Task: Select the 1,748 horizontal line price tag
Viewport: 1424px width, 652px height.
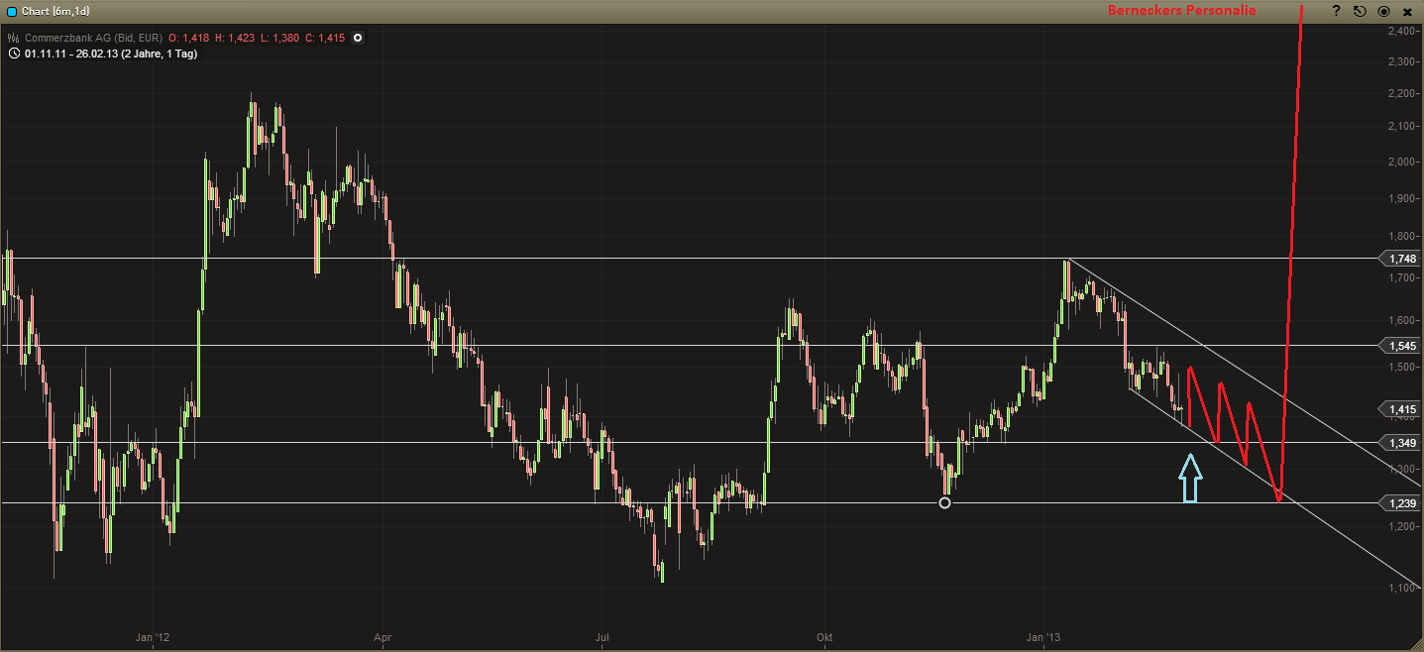Action: [1400, 259]
